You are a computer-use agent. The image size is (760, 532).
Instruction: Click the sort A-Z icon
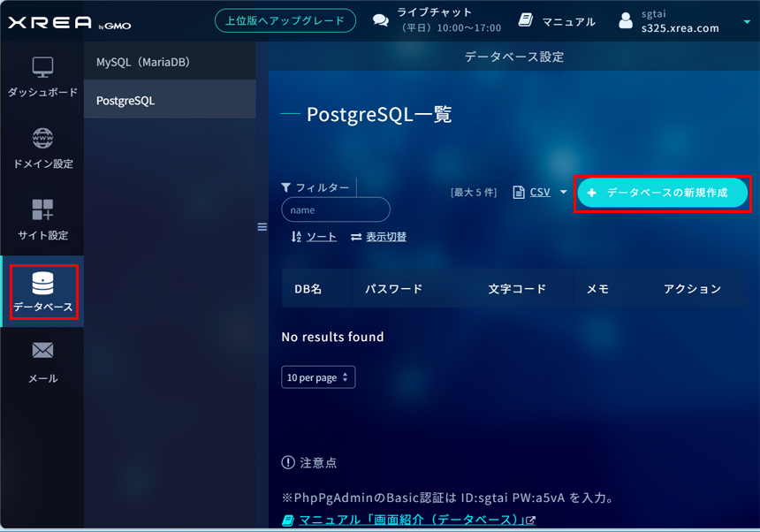point(296,237)
